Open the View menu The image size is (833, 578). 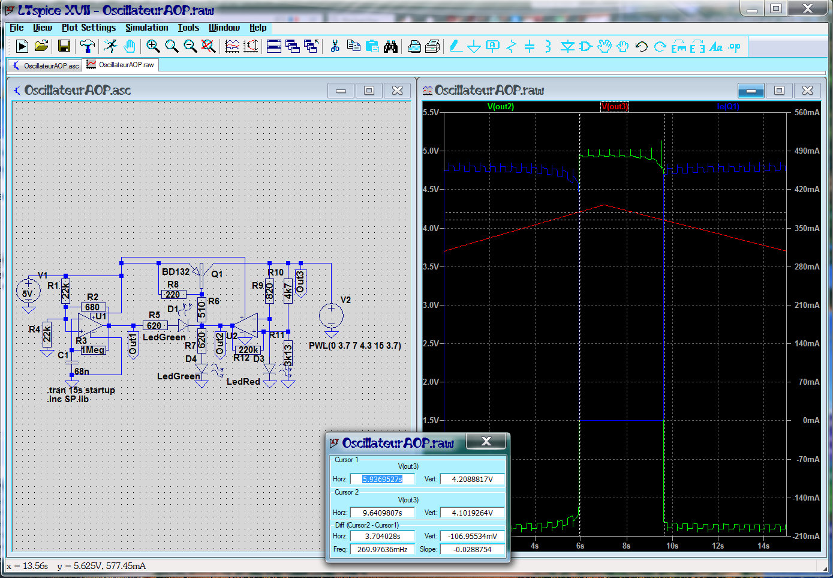point(42,28)
